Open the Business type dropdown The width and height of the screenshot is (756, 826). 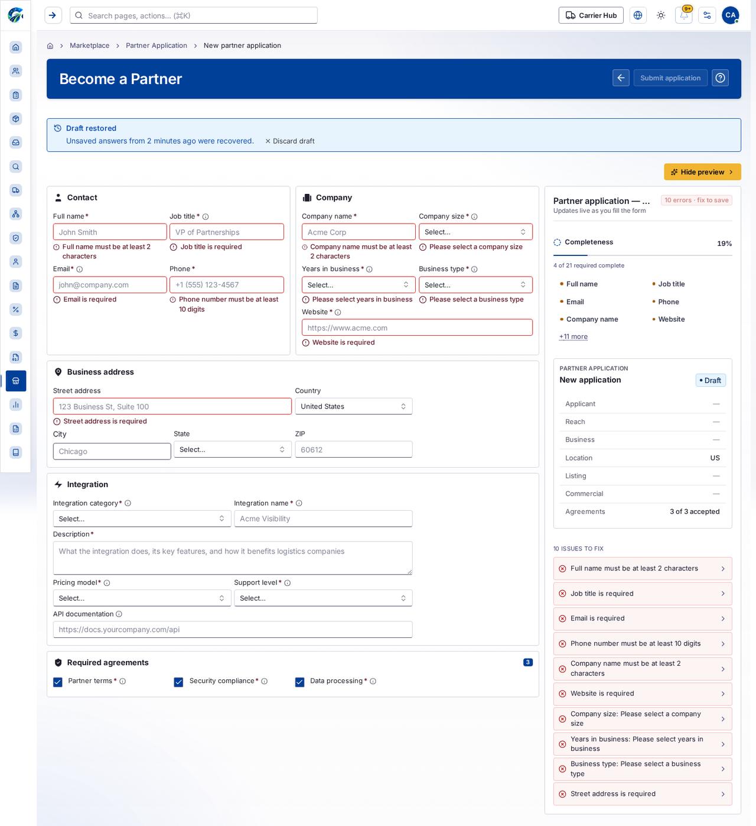tap(475, 285)
